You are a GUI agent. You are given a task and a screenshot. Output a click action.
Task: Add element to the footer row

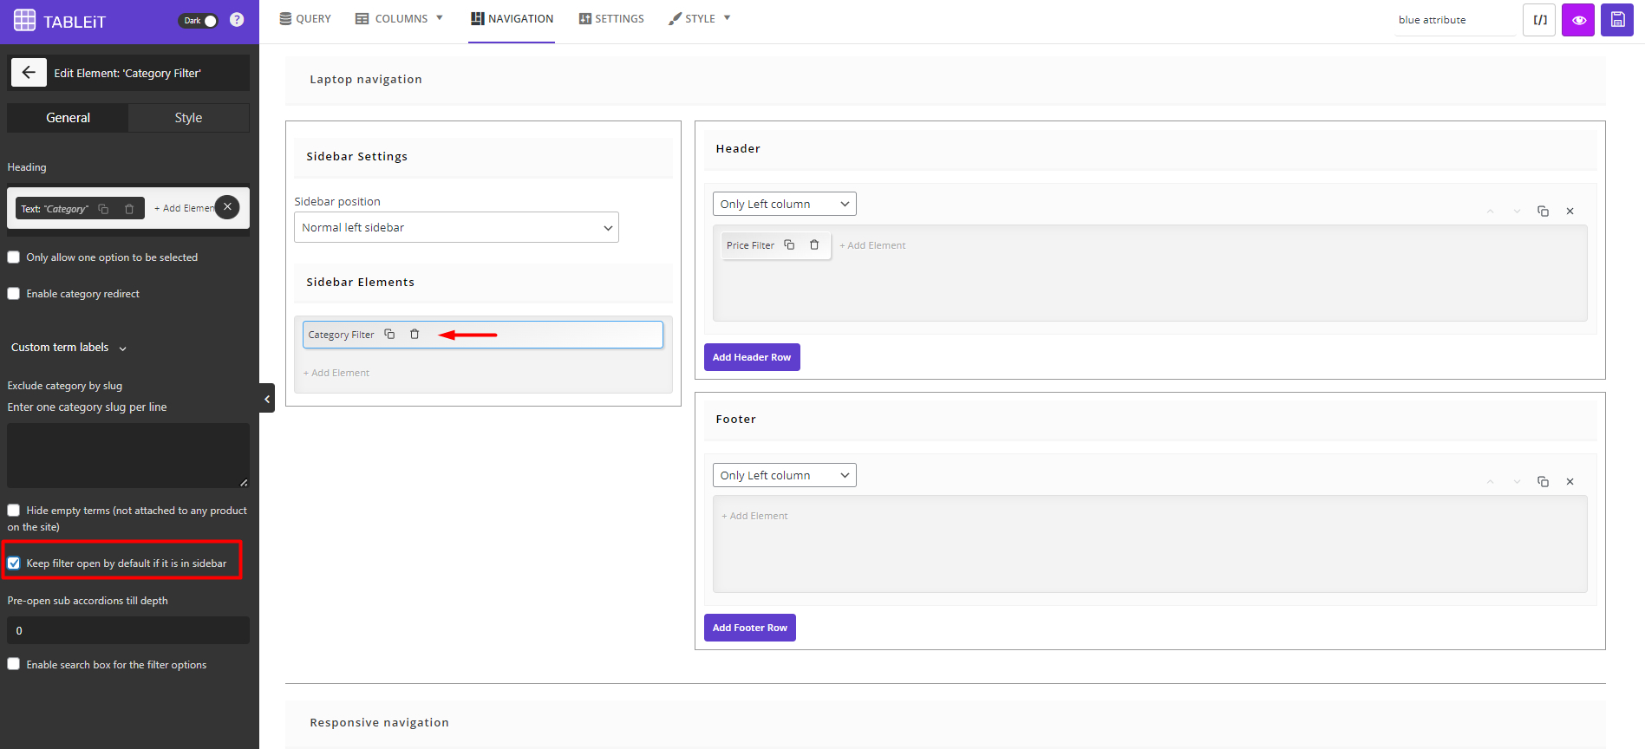pyautogui.click(x=754, y=516)
